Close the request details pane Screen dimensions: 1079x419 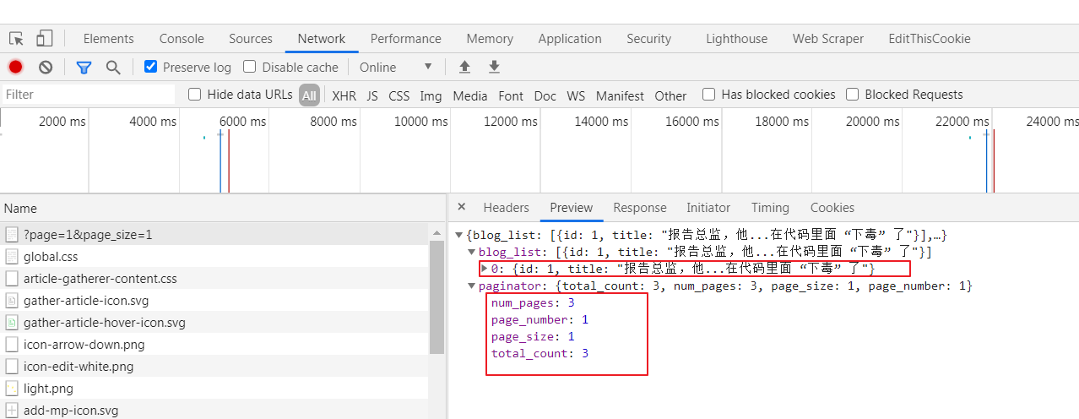(461, 207)
